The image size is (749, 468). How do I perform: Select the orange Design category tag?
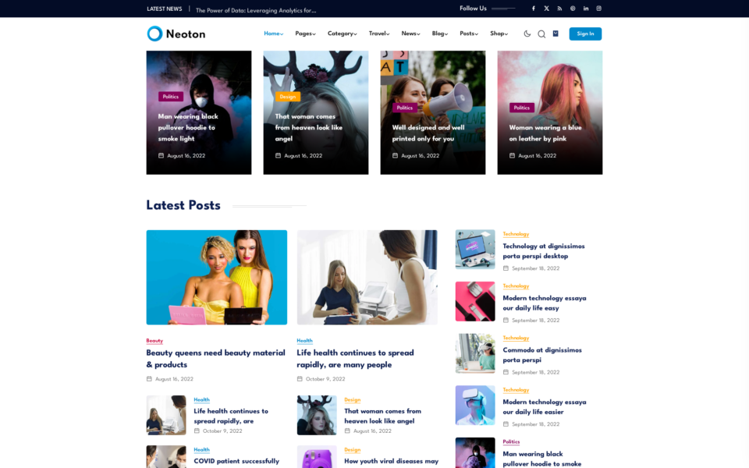click(x=288, y=97)
